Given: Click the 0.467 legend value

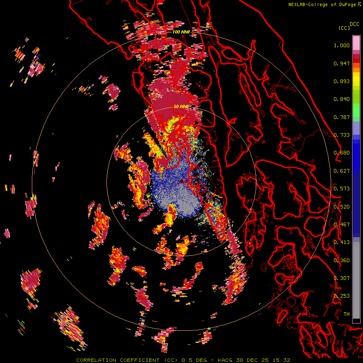Looking at the screenshot, I should point(342,225).
